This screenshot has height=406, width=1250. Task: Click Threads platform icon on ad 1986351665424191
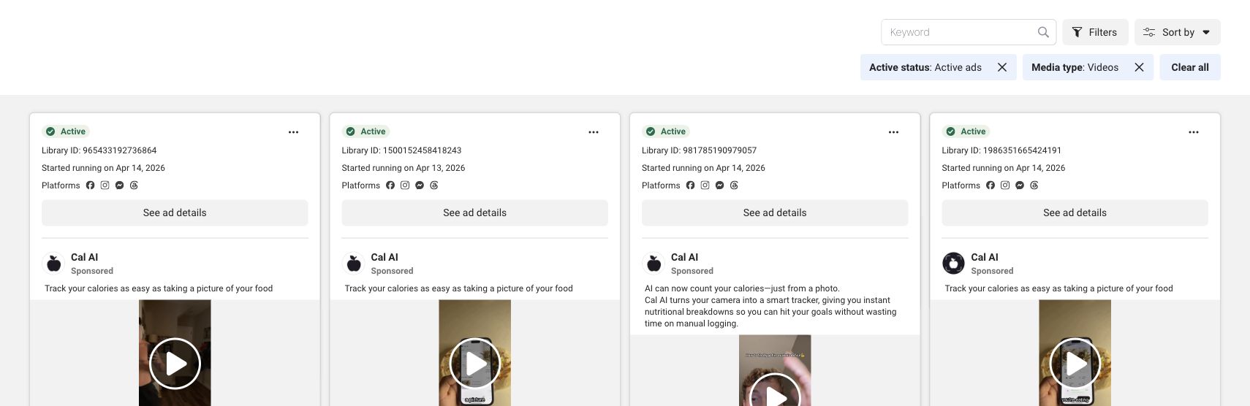tap(1034, 185)
